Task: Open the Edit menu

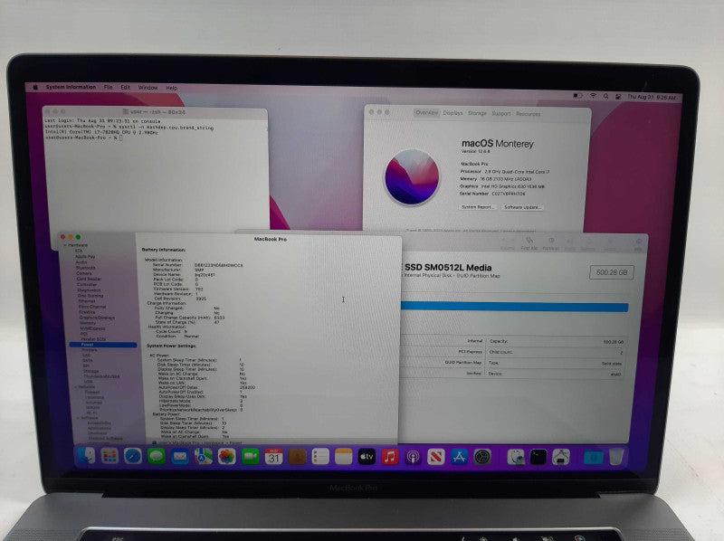Action: point(125,87)
